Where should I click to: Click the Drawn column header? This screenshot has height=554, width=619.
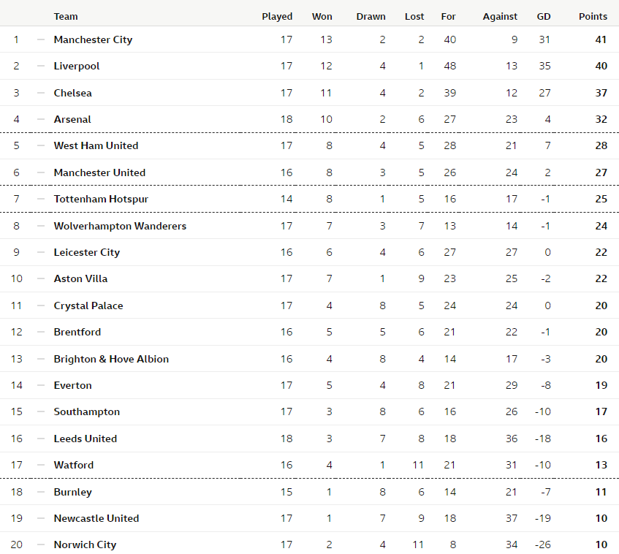371,17
